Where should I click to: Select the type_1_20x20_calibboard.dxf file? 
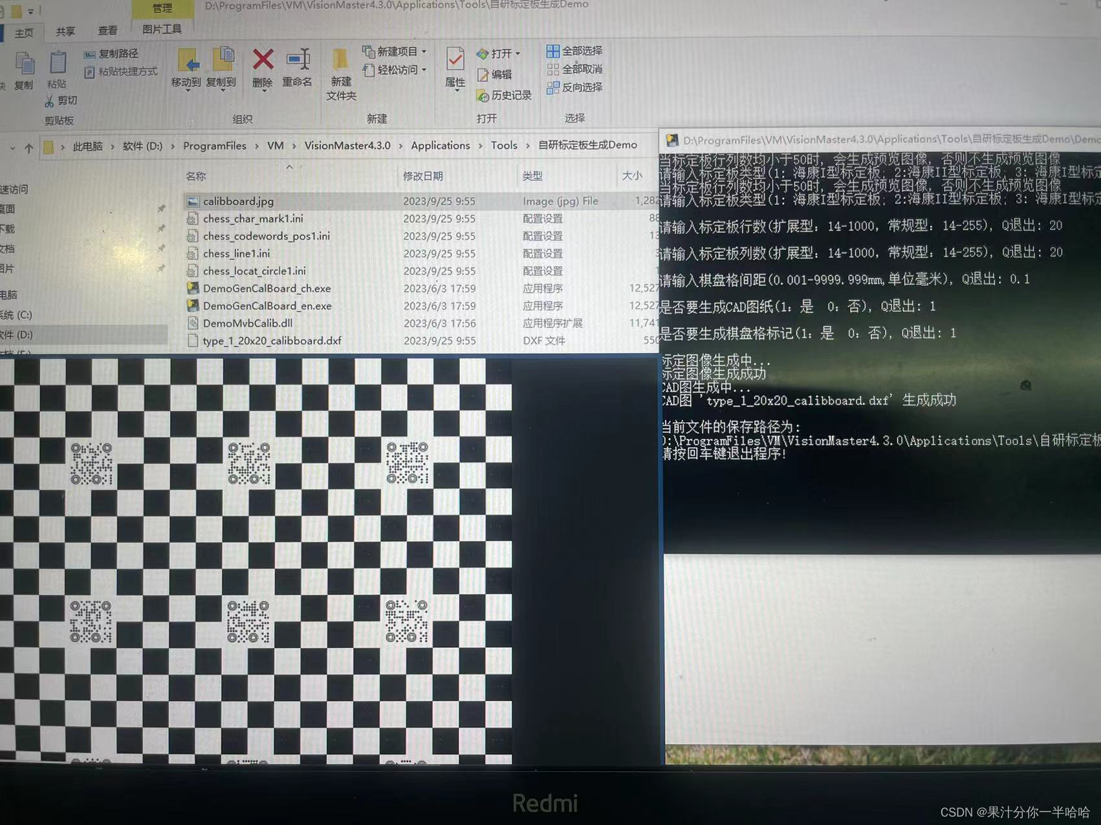[x=272, y=341]
